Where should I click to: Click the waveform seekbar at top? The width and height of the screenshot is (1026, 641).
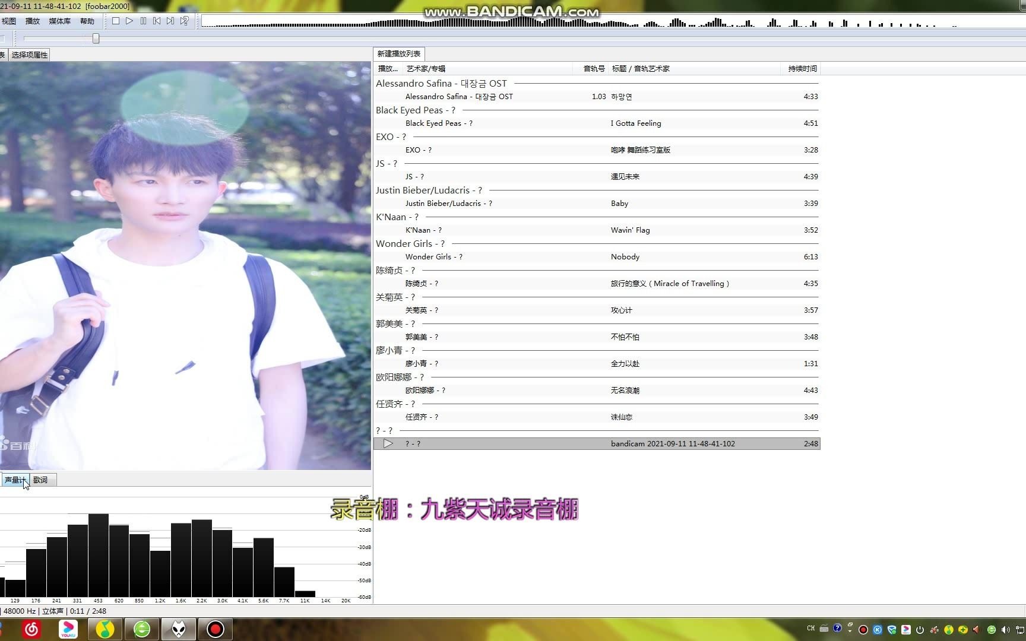coord(613,21)
